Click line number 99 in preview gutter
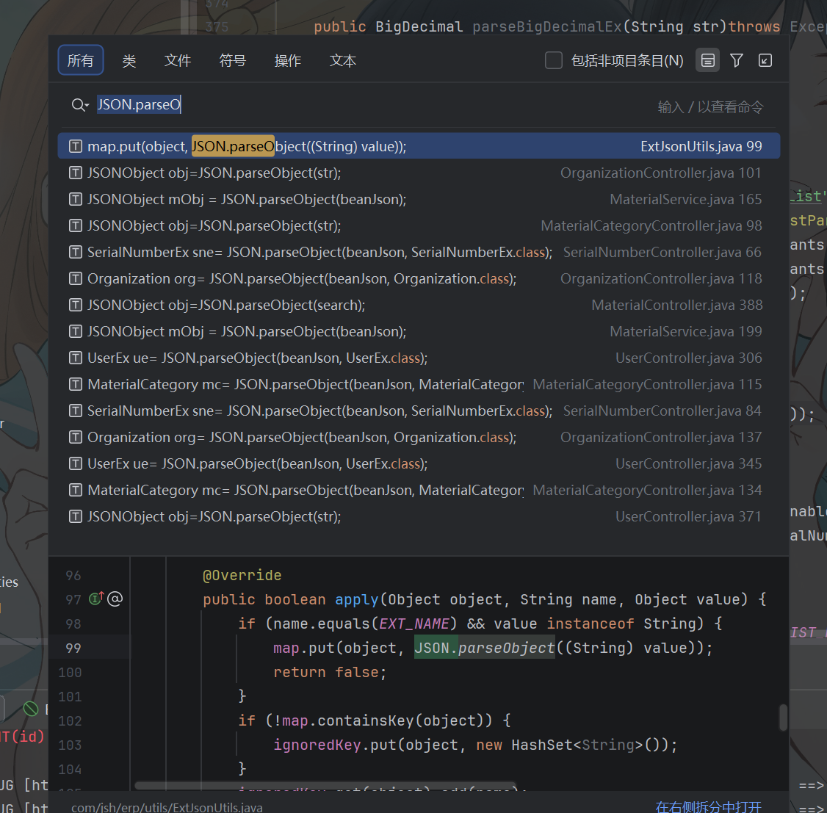 (73, 648)
